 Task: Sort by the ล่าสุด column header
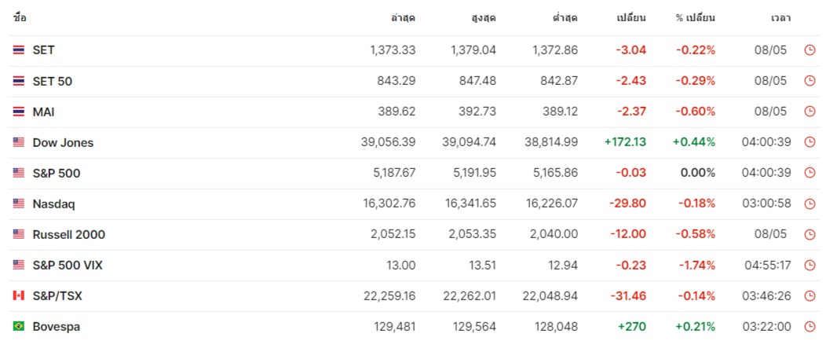[403, 17]
